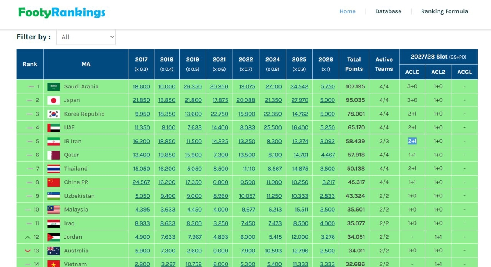The height and width of the screenshot is (267, 491).
Task: Click the Malaysia flag icon
Action: 53,210
